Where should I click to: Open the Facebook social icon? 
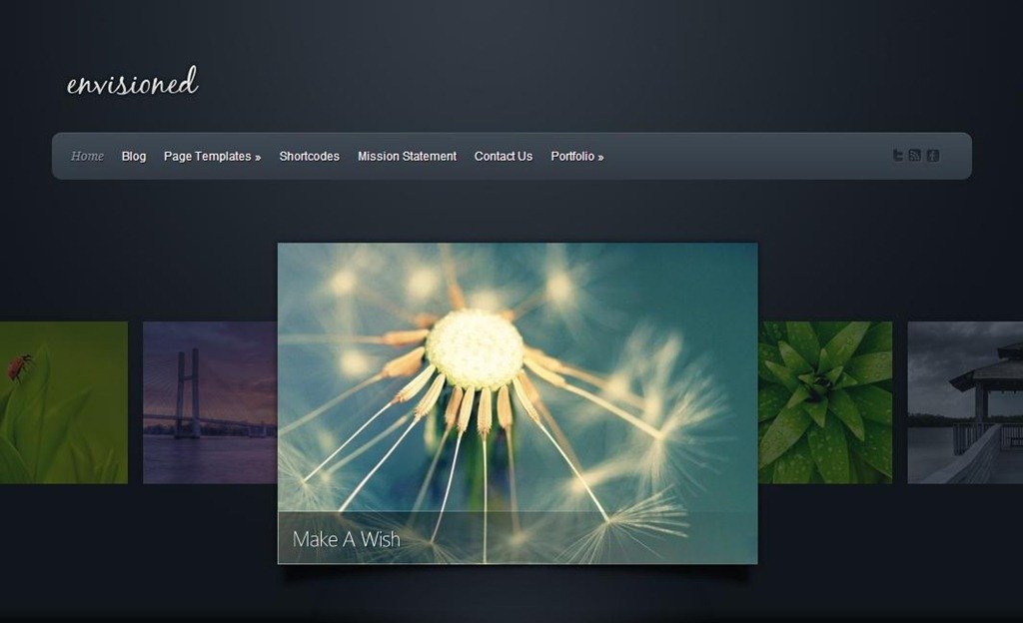pos(933,155)
